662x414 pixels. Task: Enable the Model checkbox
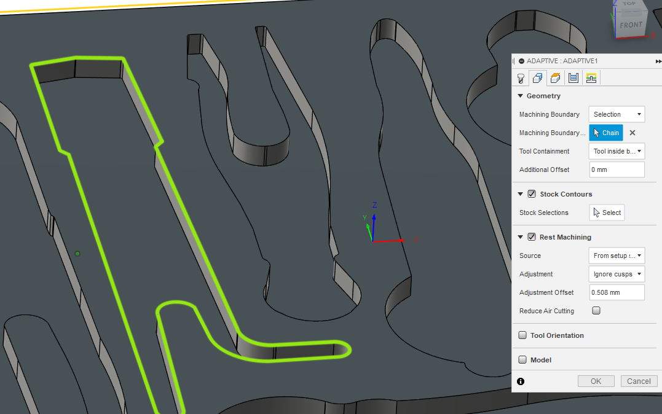522,359
